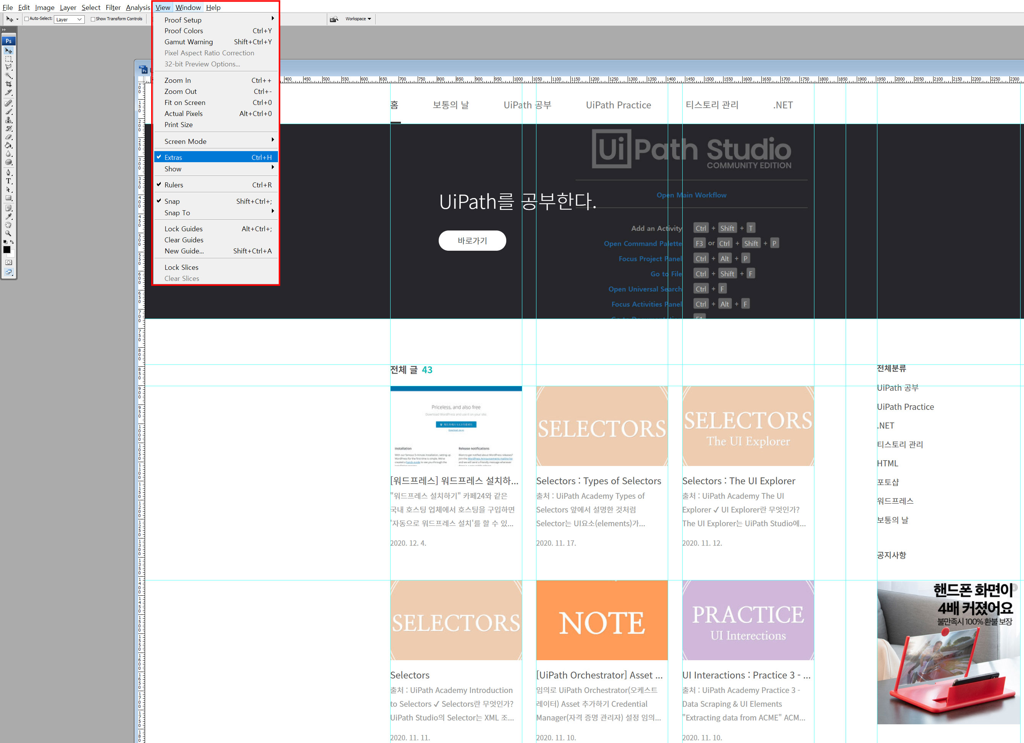Choose Clear Guides
This screenshot has width=1024, height=743.
(216, 240)
